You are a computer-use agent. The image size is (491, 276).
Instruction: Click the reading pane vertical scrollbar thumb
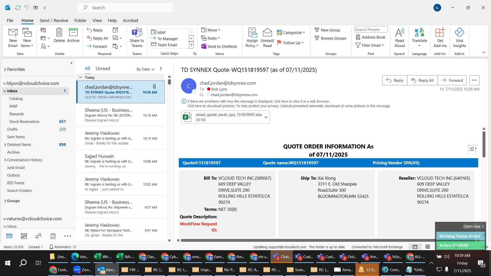click(484, 144)
